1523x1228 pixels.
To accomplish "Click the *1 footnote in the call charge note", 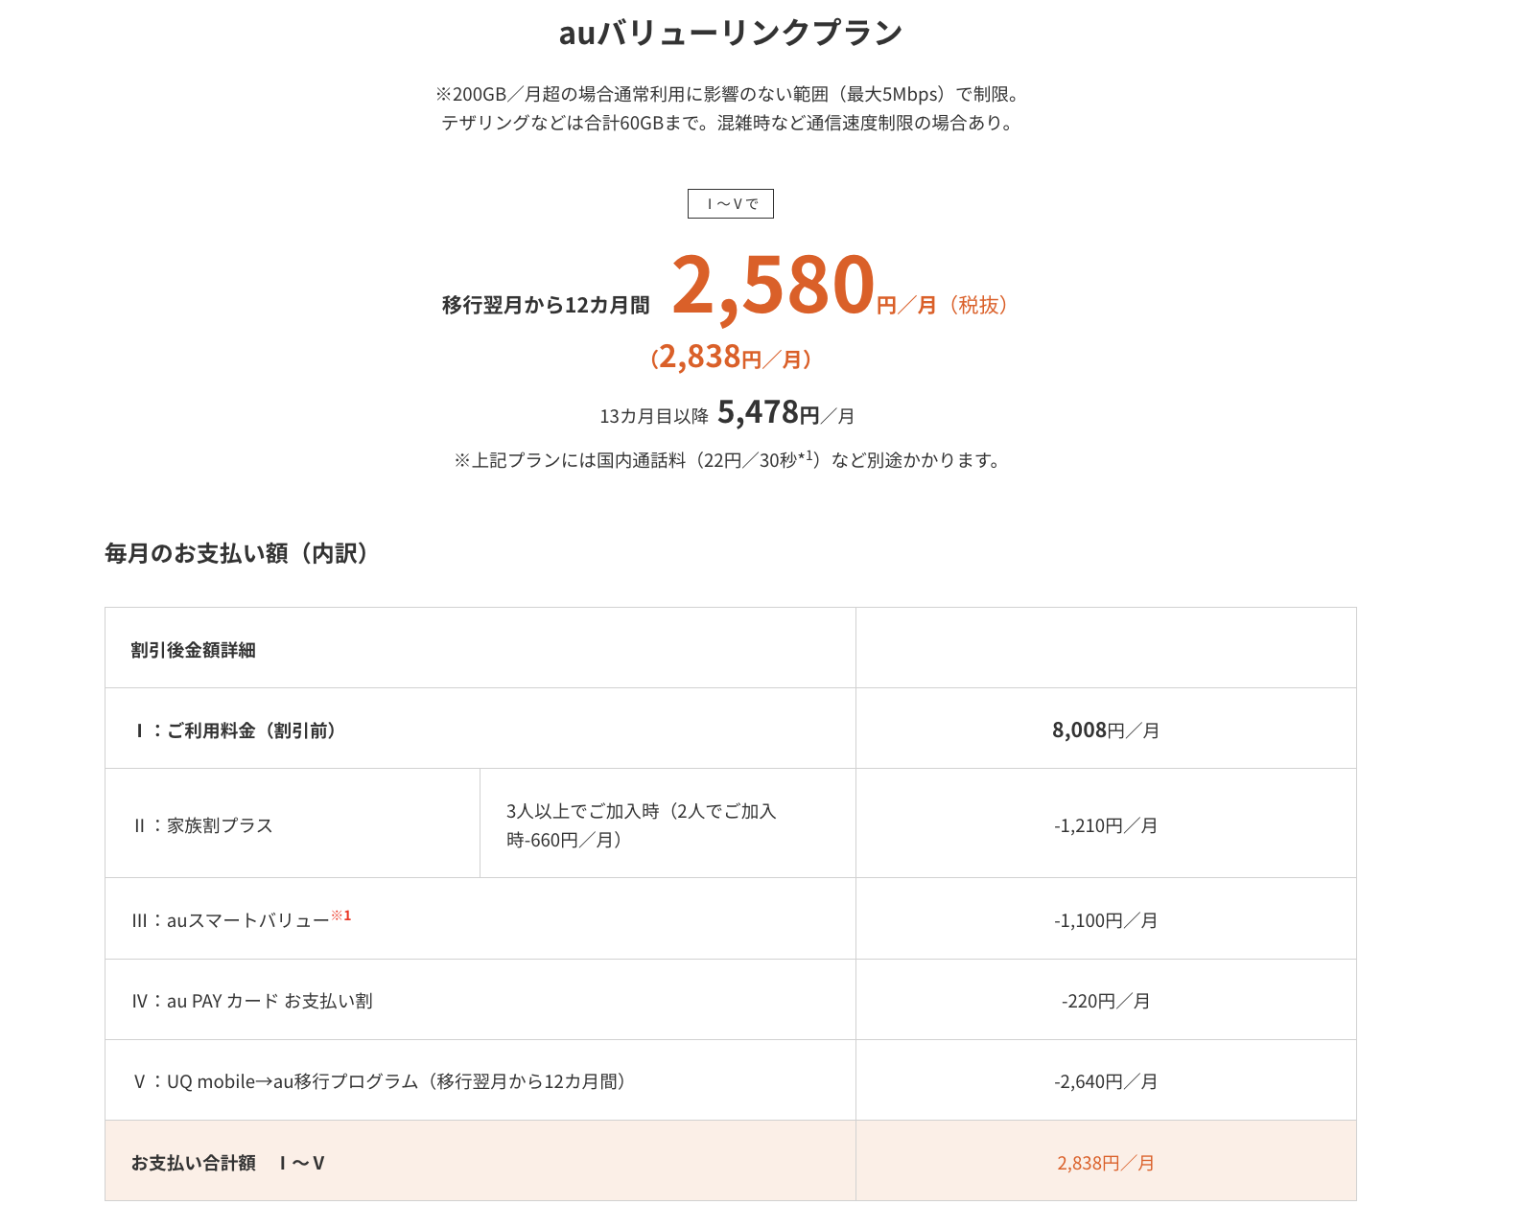I will (807, 456).
